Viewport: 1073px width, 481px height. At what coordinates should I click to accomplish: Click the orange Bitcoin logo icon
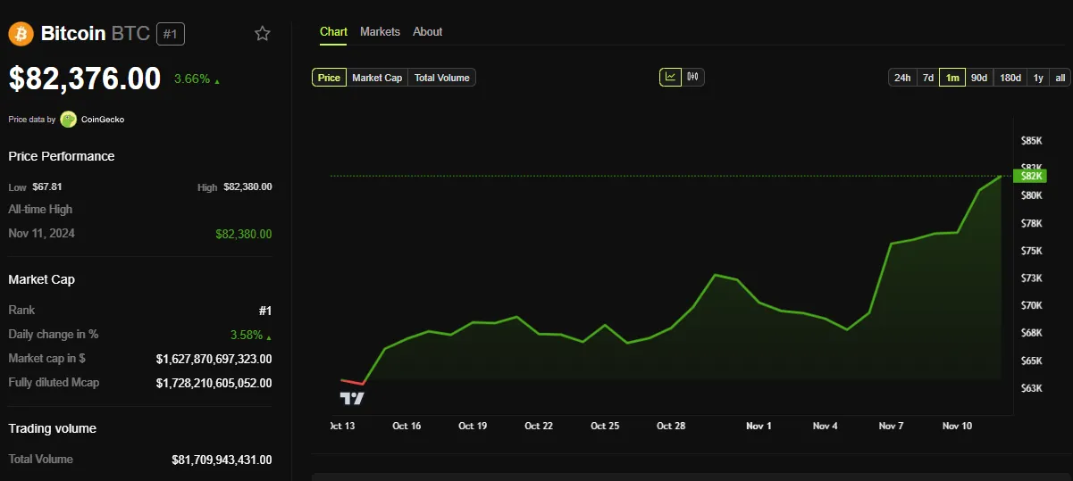21,34
